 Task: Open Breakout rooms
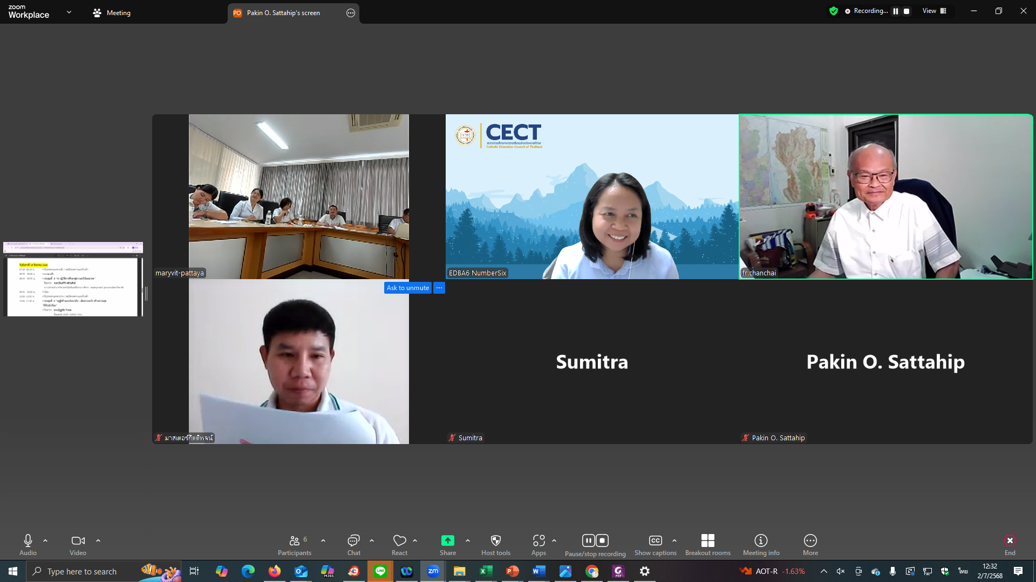click(707, 544)
